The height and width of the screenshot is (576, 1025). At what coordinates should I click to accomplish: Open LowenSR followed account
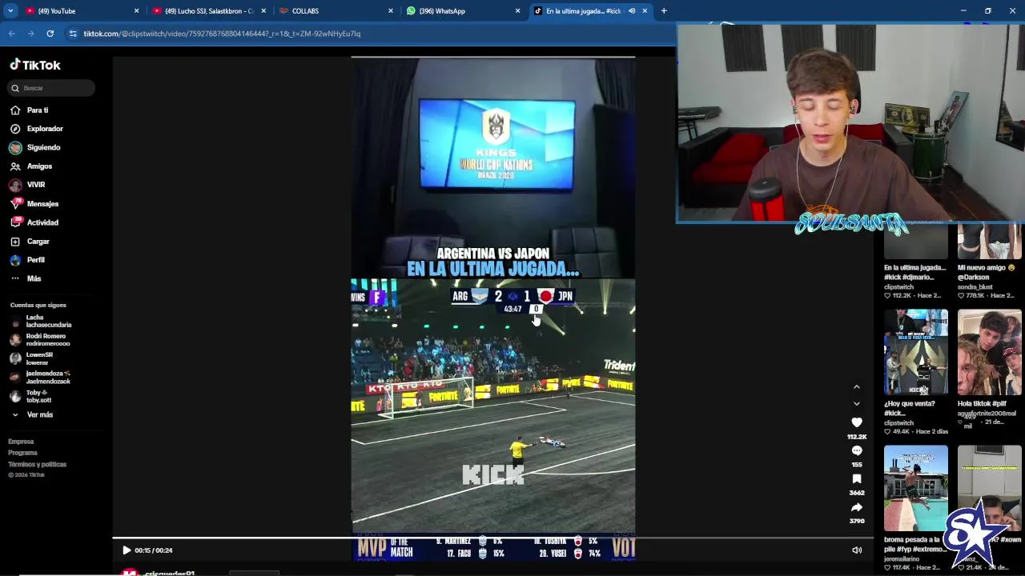(x=32, y=358)
